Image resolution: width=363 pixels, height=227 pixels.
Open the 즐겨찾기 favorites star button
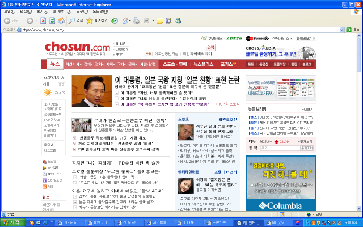[x=97, y=21]
